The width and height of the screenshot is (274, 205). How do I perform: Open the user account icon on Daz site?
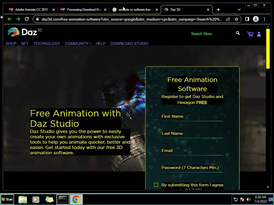(x=259, y=34)
